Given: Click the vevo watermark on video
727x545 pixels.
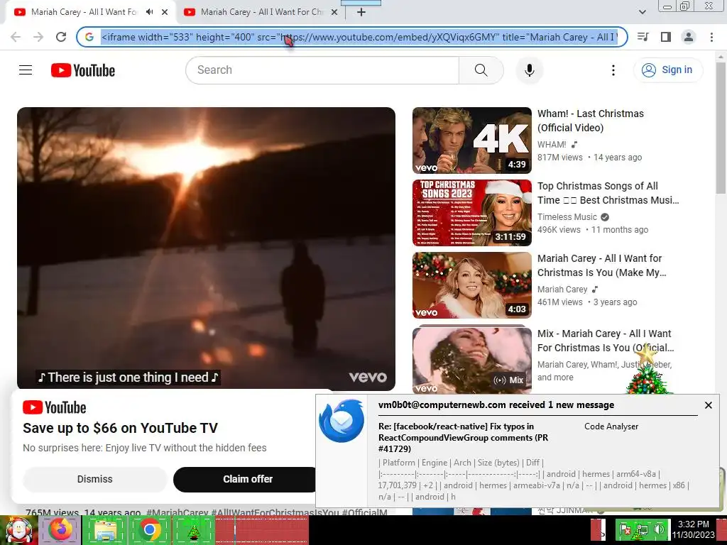Looking at the screenshot, I should (x=368, y=377).
